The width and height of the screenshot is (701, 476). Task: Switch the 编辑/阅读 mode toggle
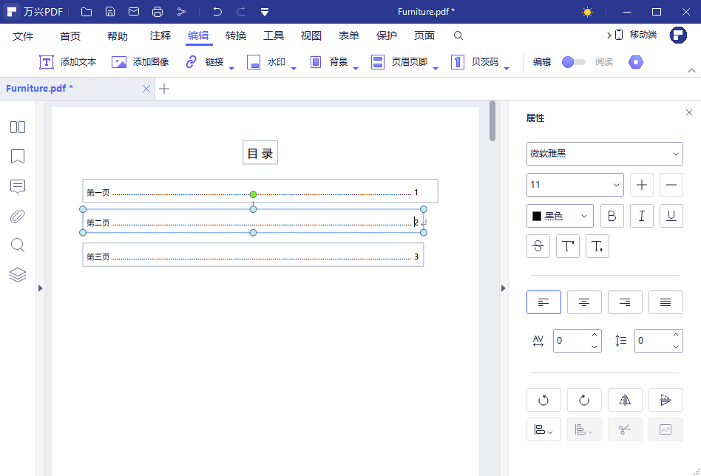tap(573, 62)
